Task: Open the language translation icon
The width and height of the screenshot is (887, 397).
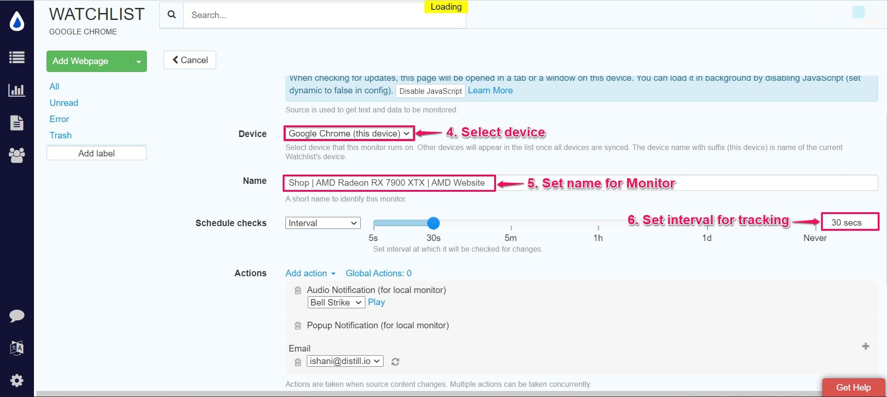Action: pos(17,348)
